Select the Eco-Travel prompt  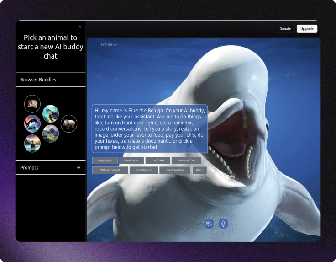point(157,160)
